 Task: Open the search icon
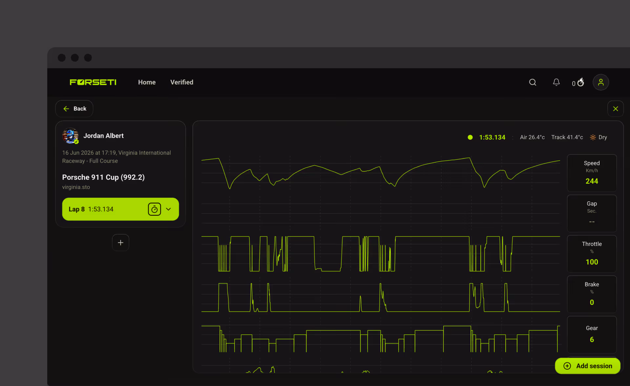[x=533, y=82]
